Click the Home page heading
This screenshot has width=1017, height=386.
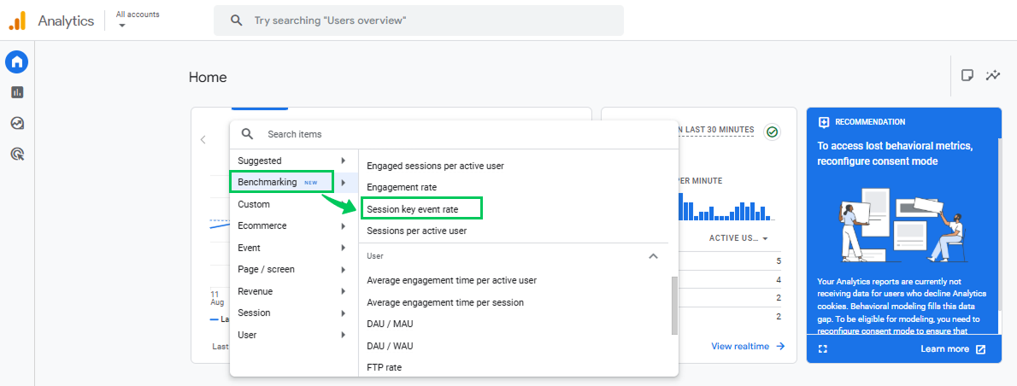(208, 78)
